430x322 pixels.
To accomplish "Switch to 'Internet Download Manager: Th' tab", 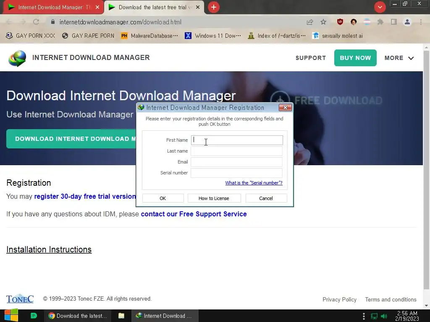I will tap(53, 8).
